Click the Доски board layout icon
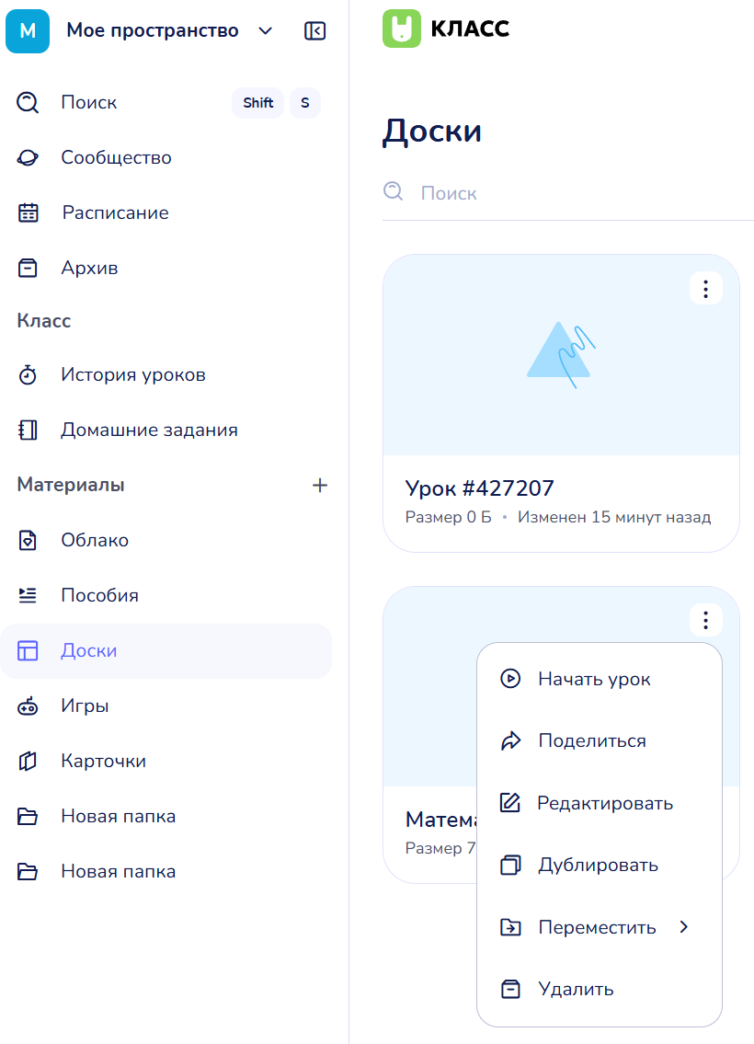754x1044 pixels. click(28, 650)
